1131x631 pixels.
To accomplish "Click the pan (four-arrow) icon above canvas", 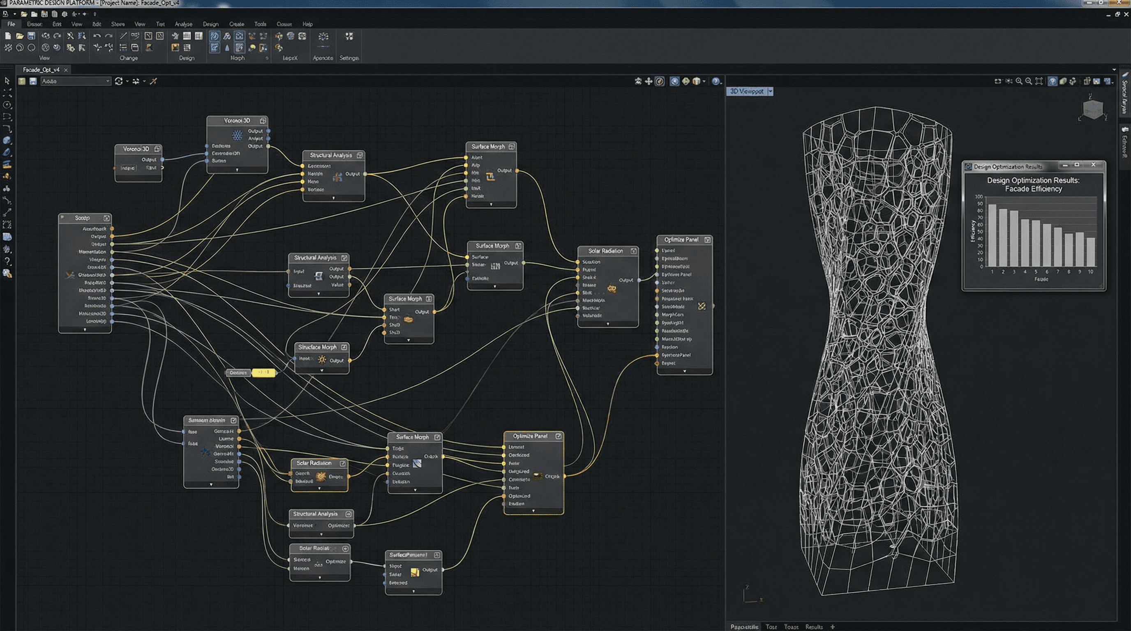I will click(649, 81).
